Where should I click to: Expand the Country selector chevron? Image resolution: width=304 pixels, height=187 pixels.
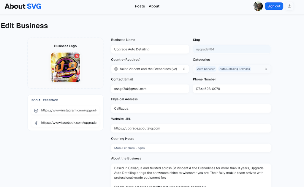point(184,69)
